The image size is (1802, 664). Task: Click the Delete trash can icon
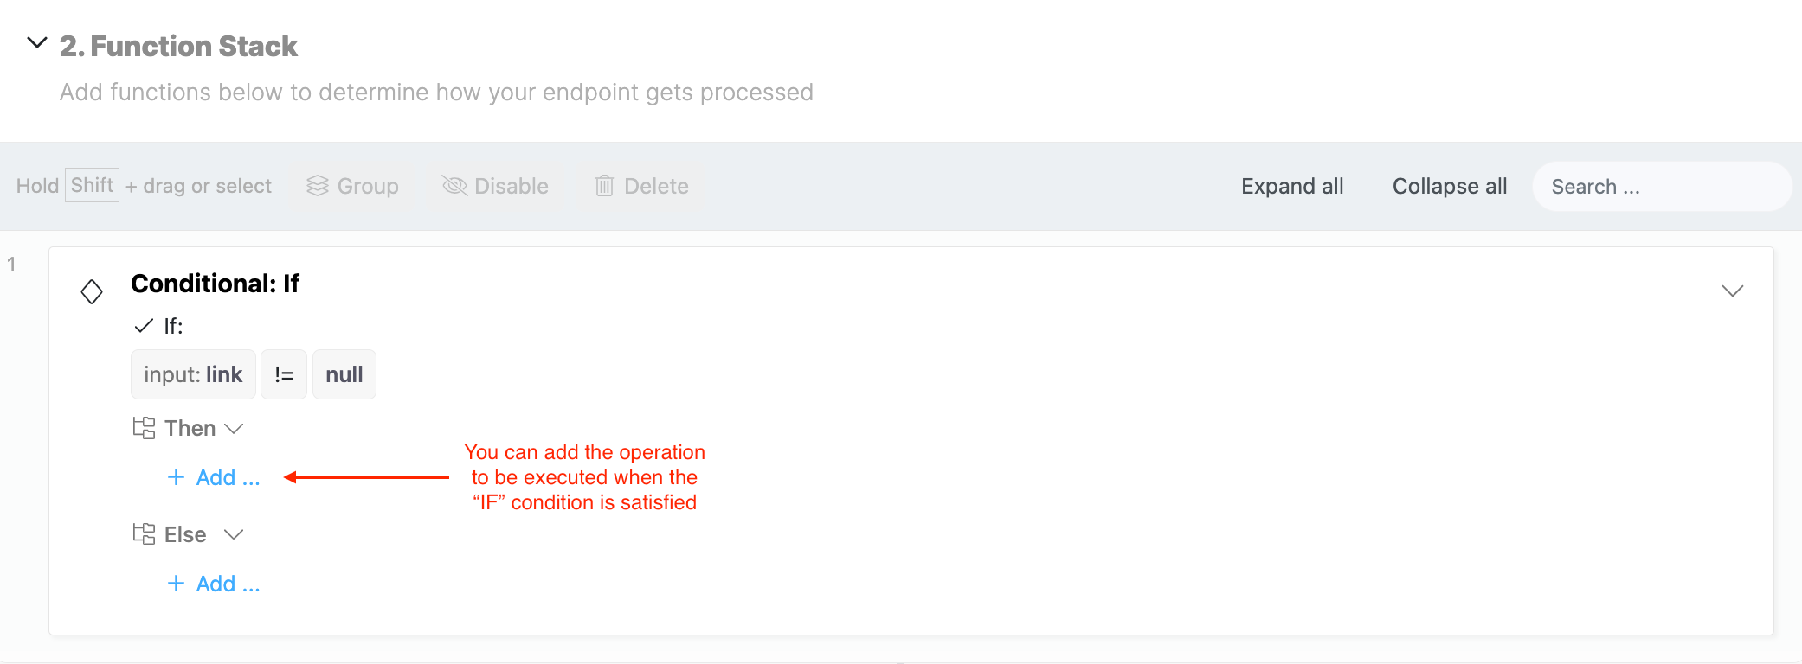pyautogui.click(x=604, y=185)
